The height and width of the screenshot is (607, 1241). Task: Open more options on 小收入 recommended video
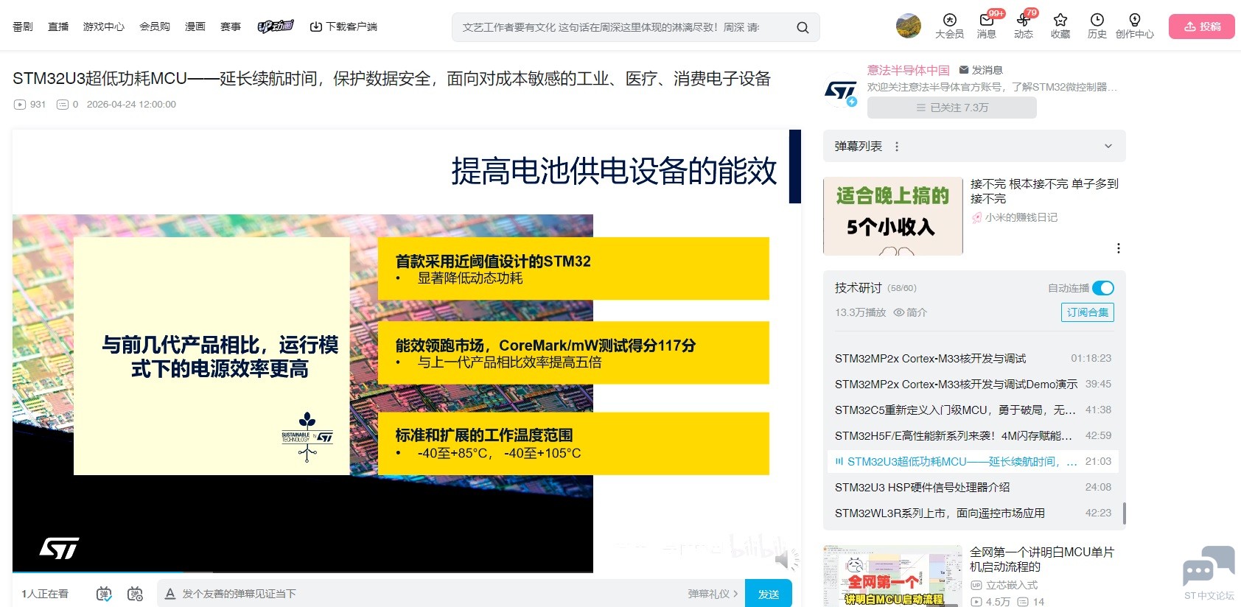(x=1119, y=248)
